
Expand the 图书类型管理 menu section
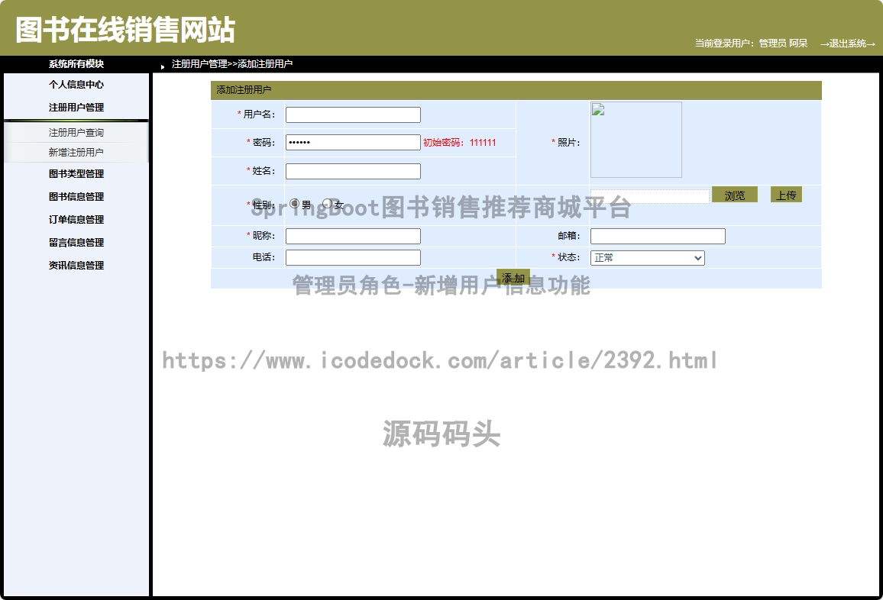76,174
